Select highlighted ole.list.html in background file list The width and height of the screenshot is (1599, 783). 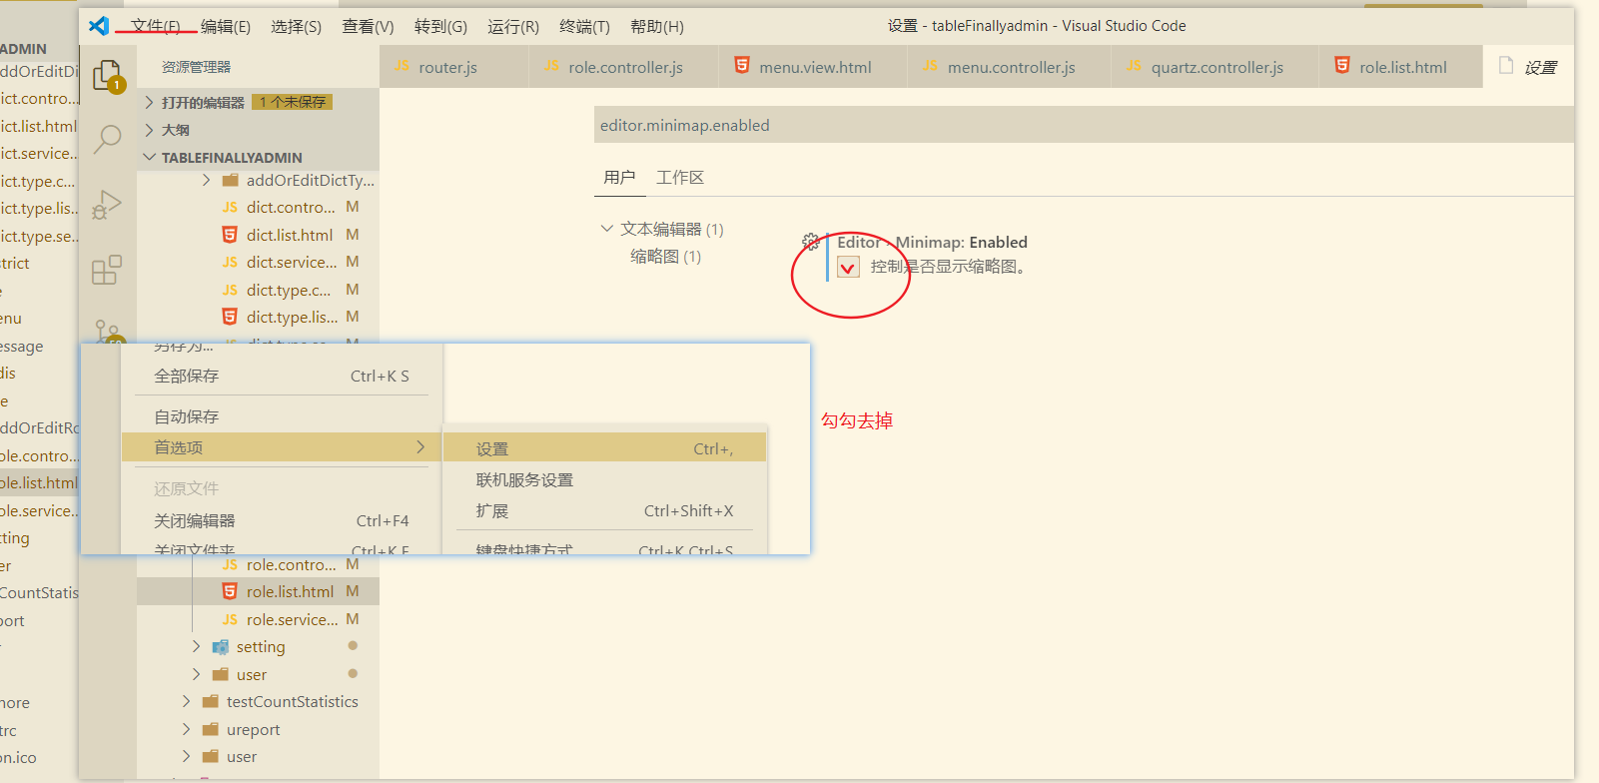39,482
